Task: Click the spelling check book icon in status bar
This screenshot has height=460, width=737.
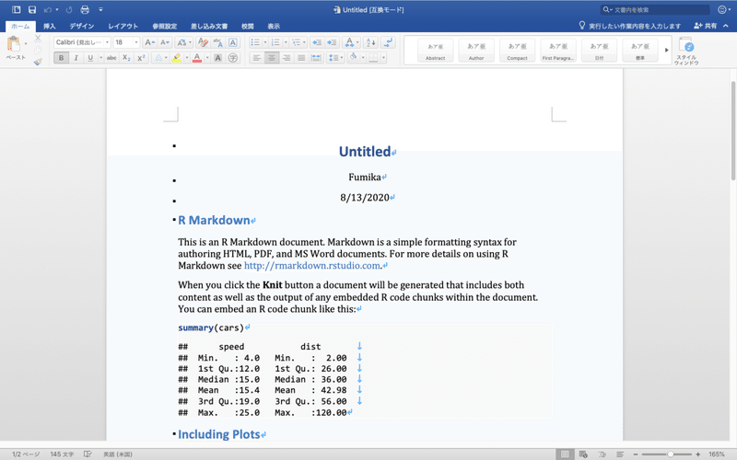Action: click(88, 454)
